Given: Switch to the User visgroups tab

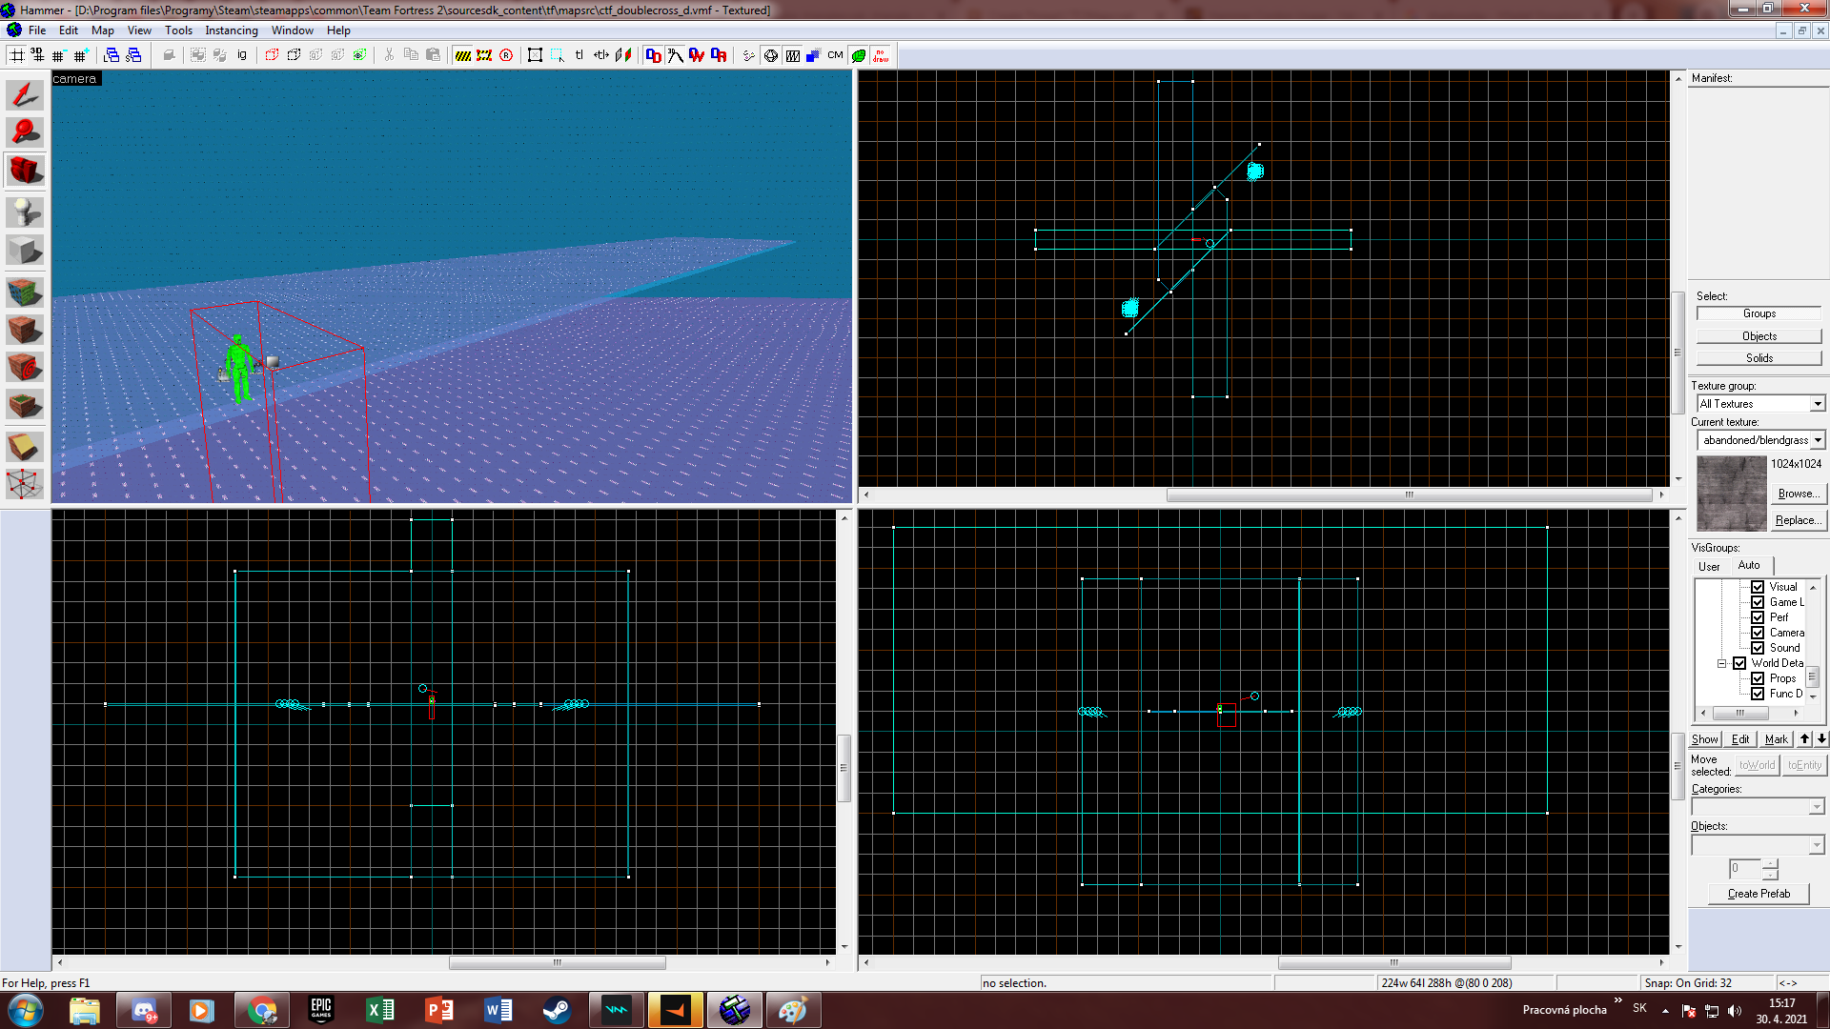Looking at the screenshot, I should 1709,567.
